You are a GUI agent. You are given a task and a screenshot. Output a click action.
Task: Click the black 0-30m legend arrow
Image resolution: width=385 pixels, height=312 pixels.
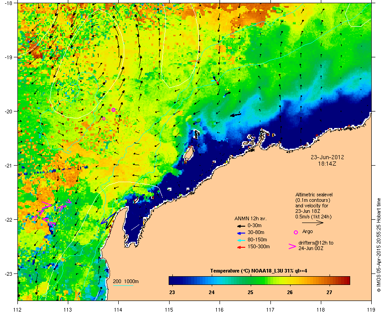[x=241, y=226]
